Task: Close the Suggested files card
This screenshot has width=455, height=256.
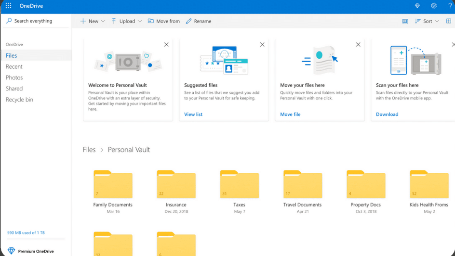Action: click(x=262, y=45)
